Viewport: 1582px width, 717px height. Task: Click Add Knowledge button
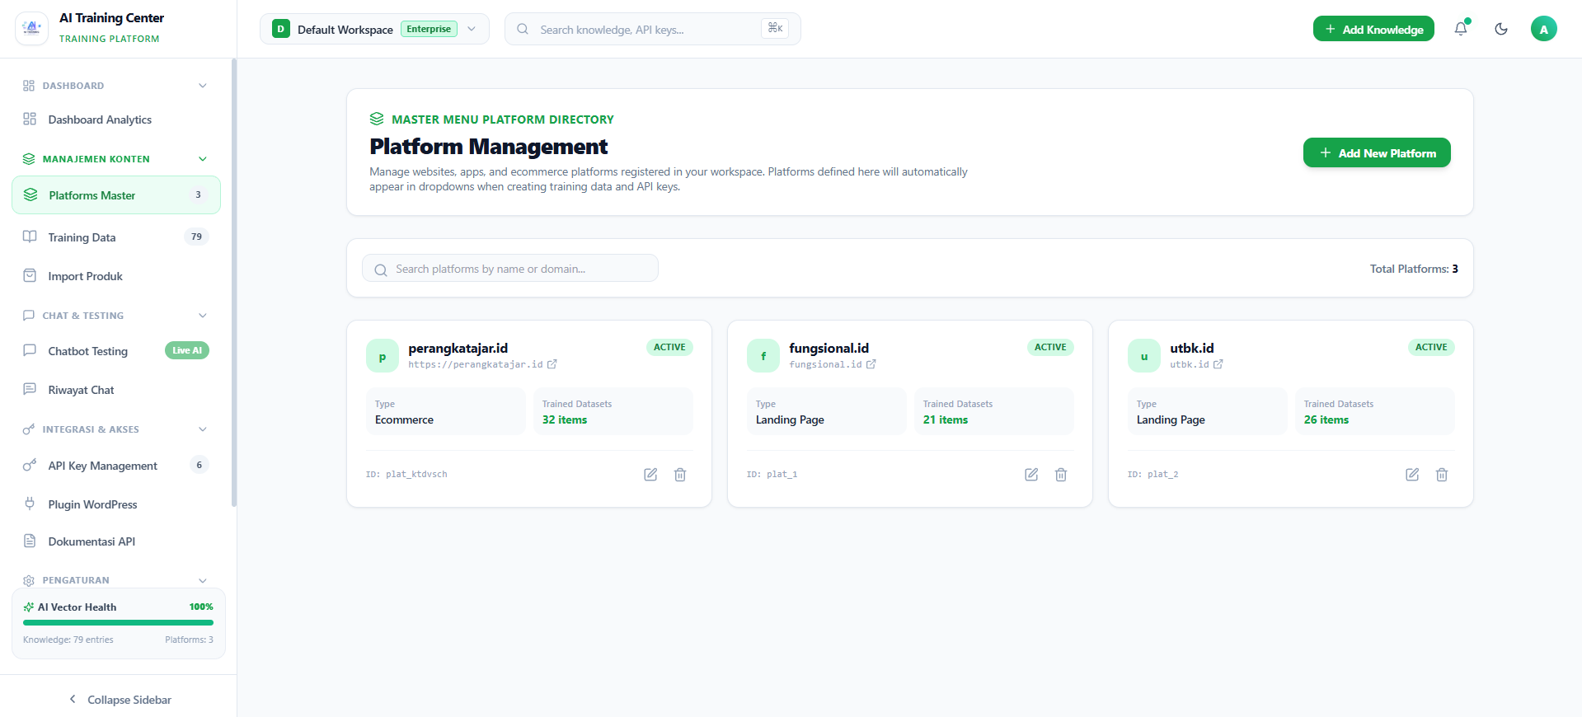tap(1373, 29)
